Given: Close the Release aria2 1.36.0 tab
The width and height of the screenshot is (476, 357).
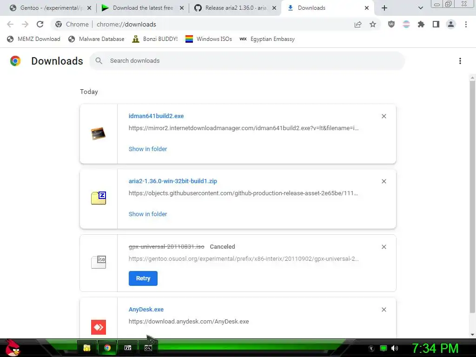Looking at the screenshot, I should (x=274, y=8).
